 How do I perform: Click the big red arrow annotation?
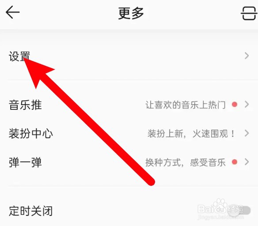(90, 121)
